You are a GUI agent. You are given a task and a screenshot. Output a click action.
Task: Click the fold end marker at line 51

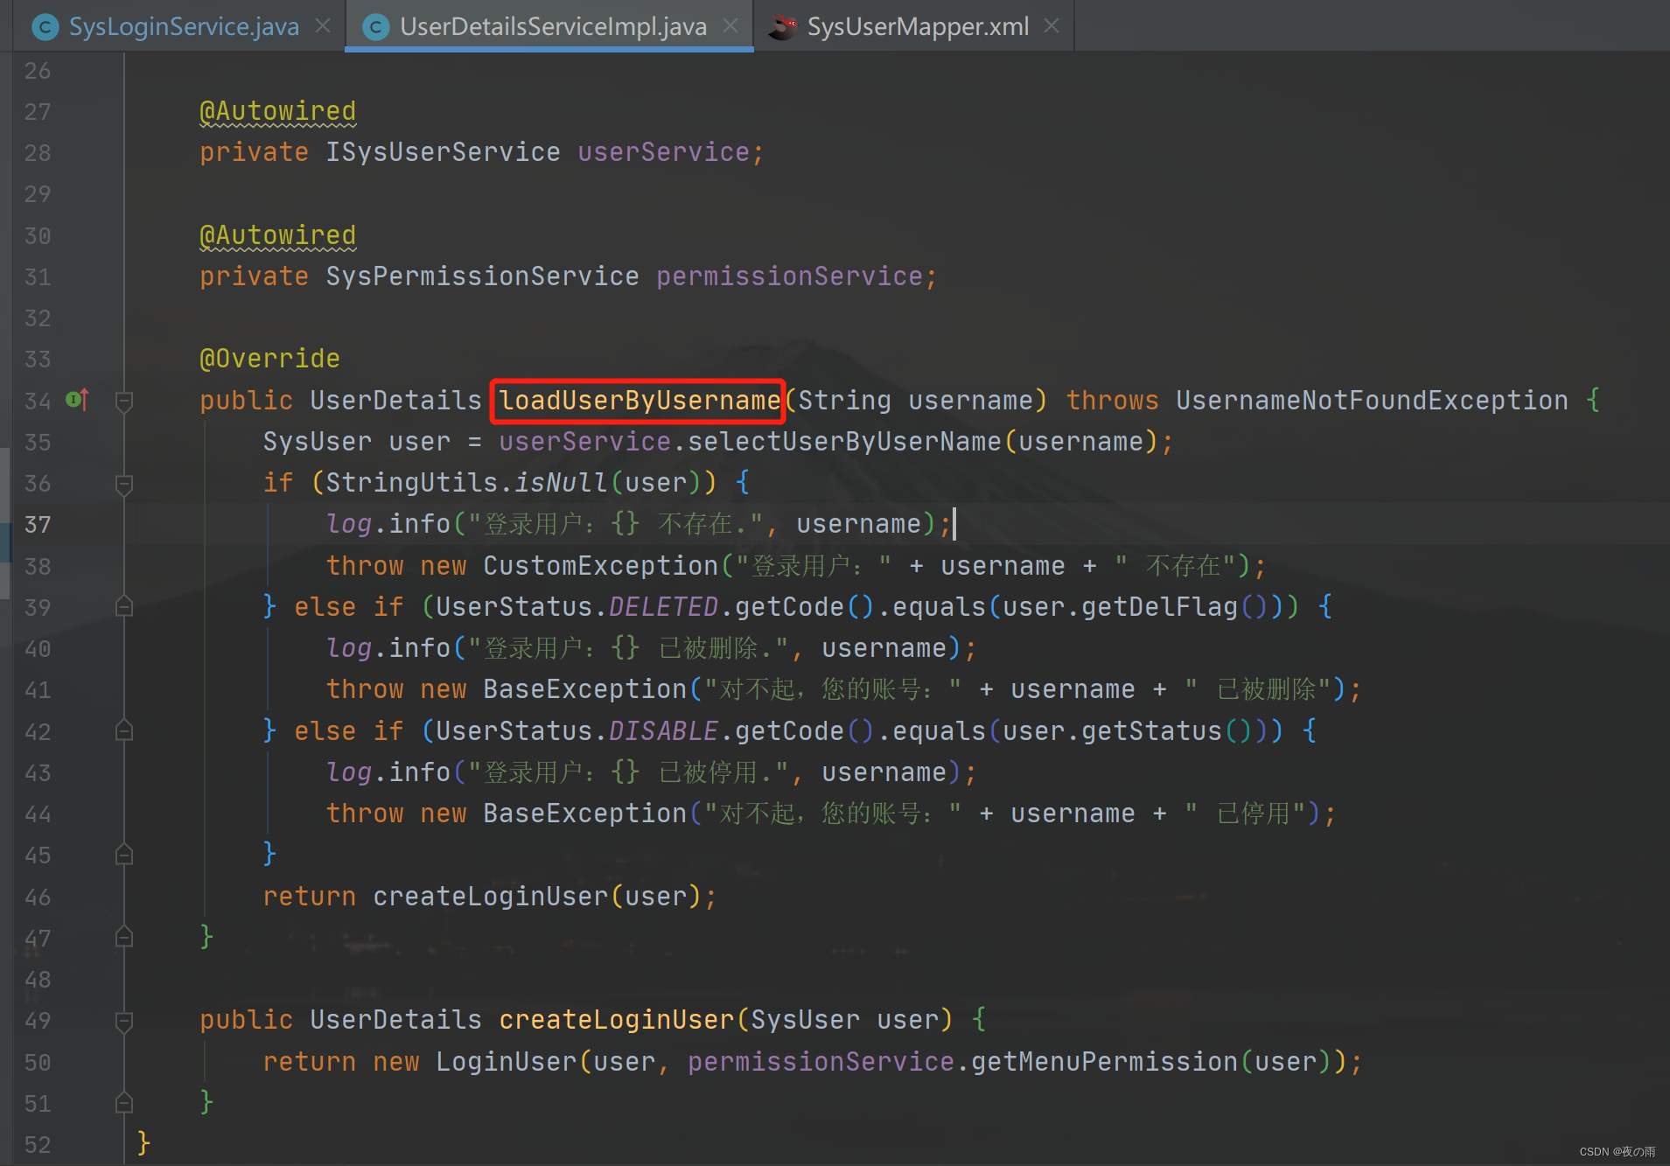coord(124,1102)
